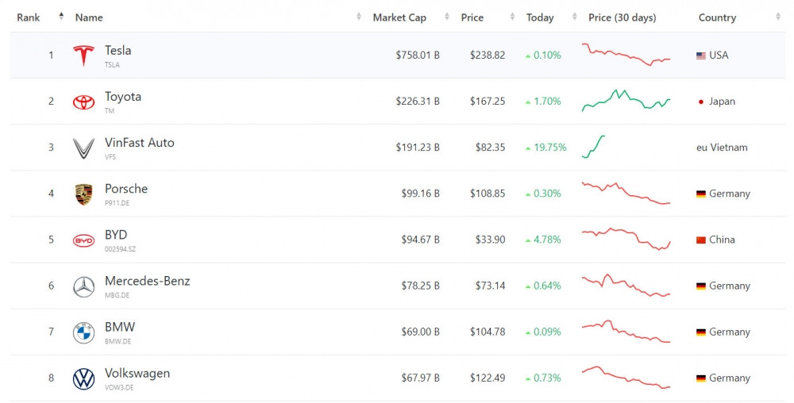Sort table by Country column arrows
The height and width of the screenshot is (403, 794).
[778, 17]
